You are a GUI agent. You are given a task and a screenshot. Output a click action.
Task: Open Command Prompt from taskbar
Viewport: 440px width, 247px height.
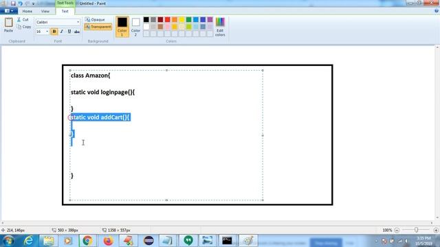[227, 241]
